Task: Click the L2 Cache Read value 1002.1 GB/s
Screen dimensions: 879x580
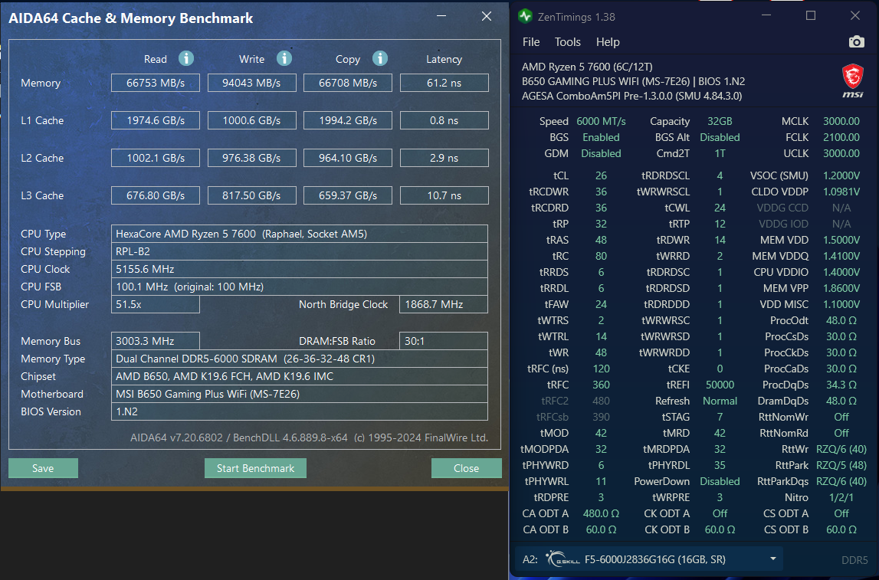Action: 156,158
